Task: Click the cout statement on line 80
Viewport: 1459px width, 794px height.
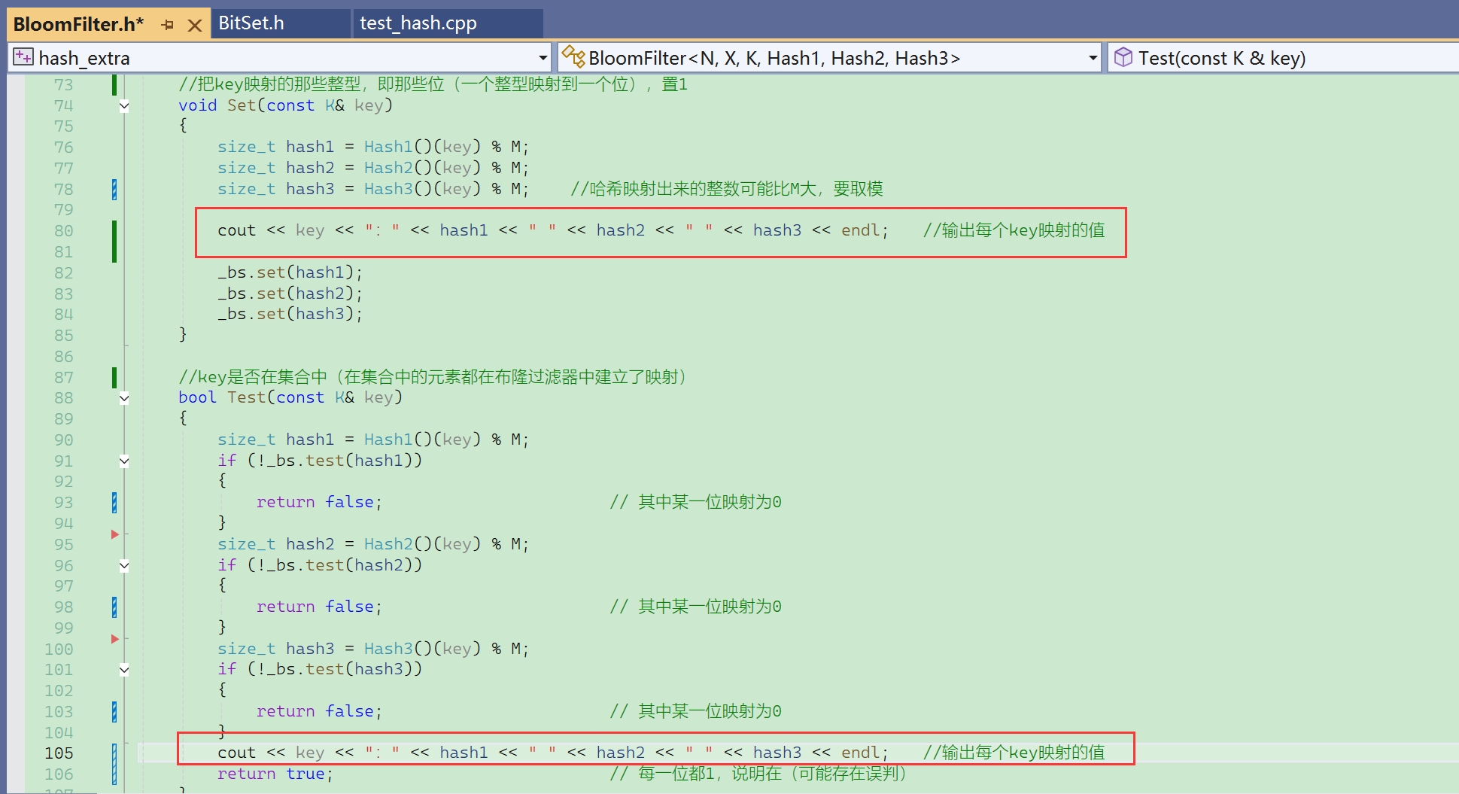Action: pos(553,230)
